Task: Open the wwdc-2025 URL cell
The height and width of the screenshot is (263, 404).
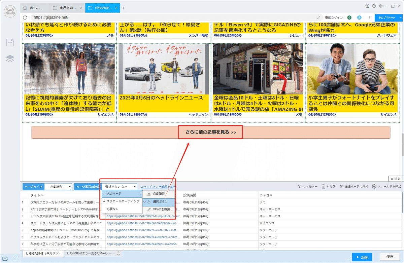Action: [143, 230]
